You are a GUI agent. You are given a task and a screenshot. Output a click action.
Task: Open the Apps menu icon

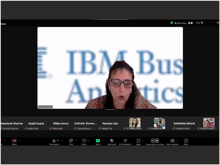(x=138, y=141)
